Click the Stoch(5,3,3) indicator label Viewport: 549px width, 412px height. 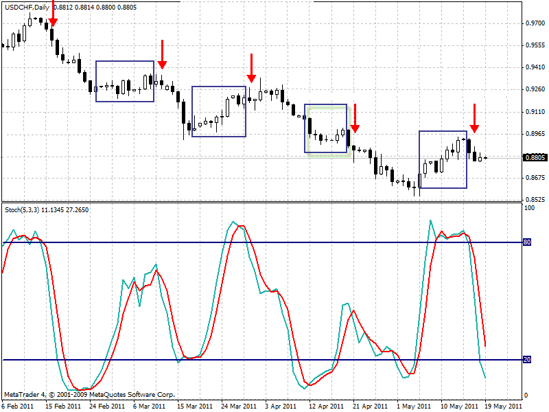22,210
